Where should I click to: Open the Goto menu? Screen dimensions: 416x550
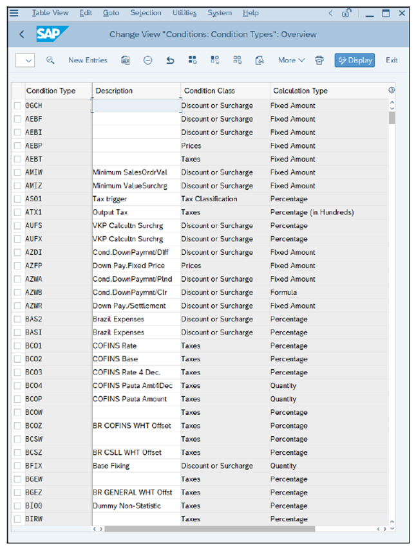click(x=111, y=13)
